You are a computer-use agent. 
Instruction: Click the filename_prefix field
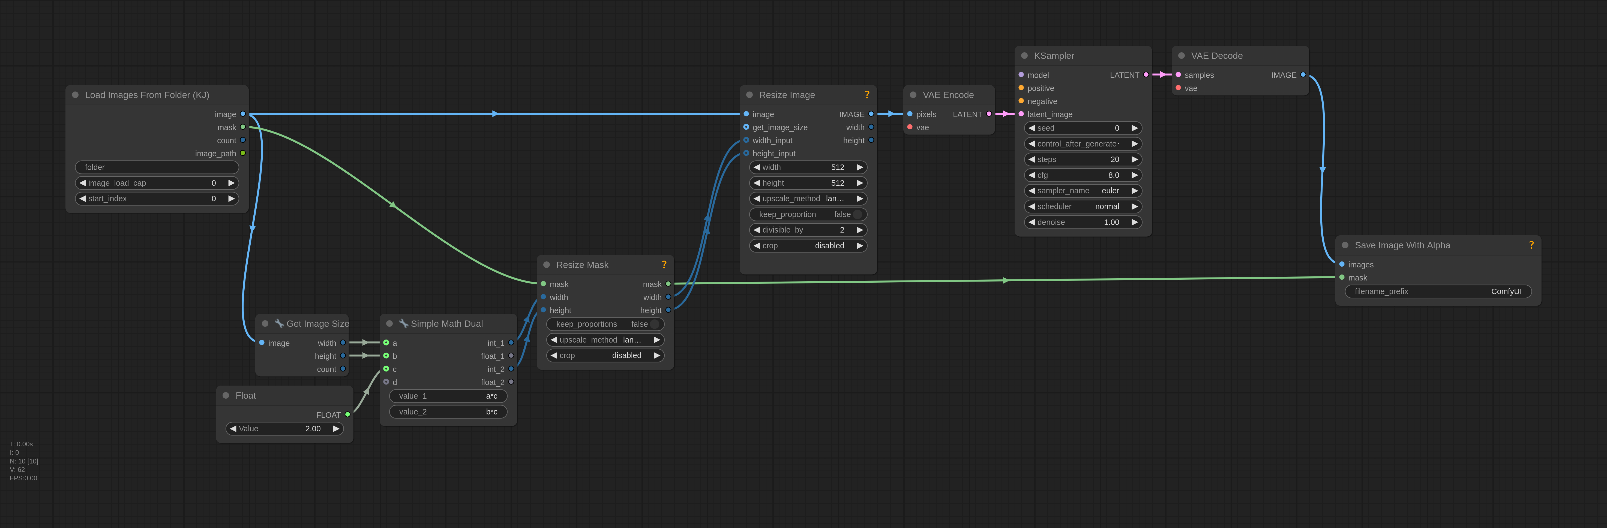pos(1438,291)
